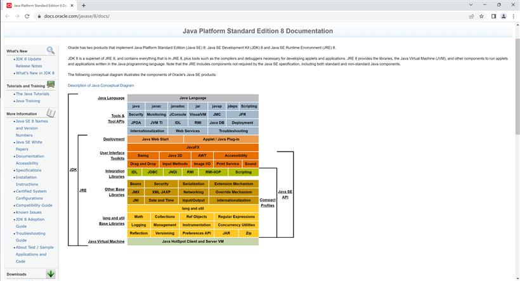Click the Concurrency Utilities box

[236, 225]
